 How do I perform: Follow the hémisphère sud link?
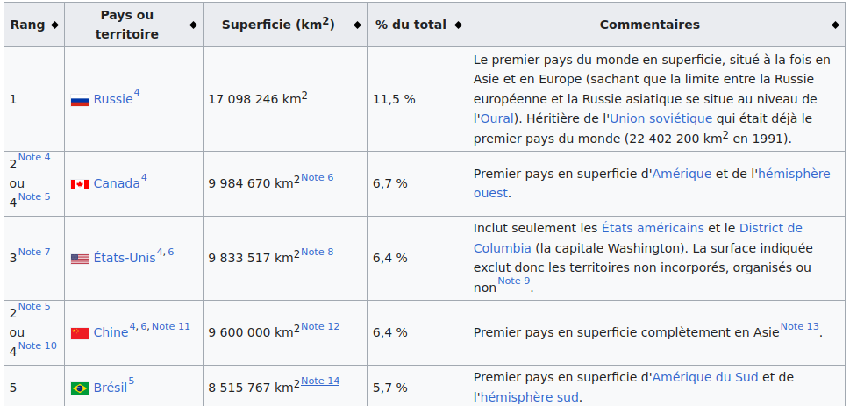pyautogui.click(x=529, y=397)
